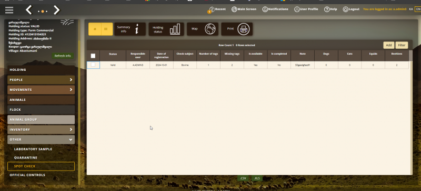Image resolution: width=421 pixels, height=191 pixels.
Task: Switch language to KA
Action: [411, 9]
